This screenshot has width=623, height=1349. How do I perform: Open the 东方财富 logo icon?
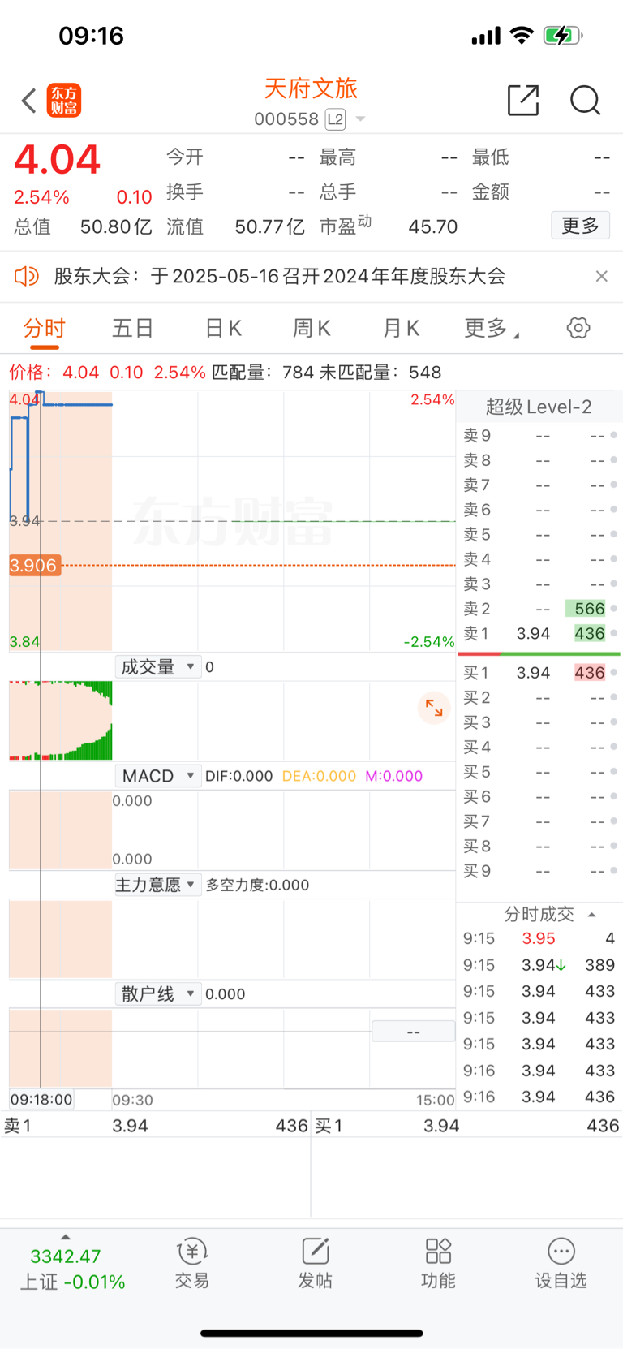(64, 101)
